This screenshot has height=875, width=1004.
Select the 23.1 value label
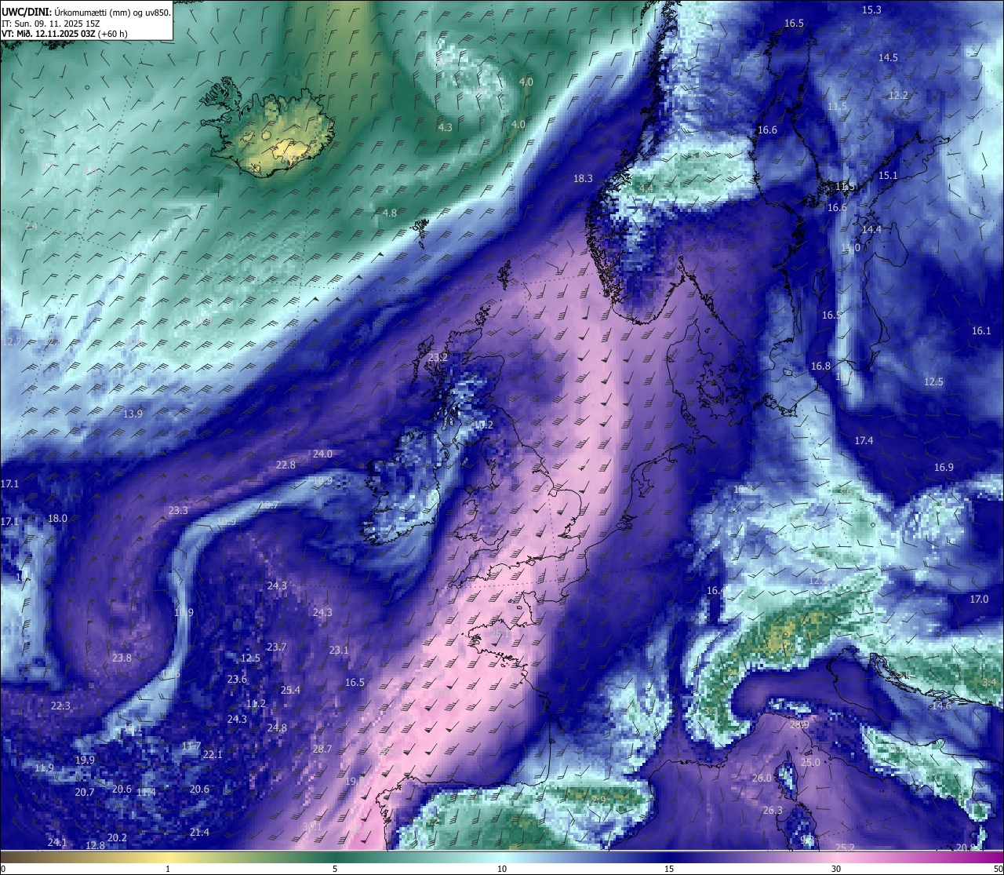[338, 651]
